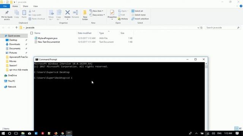Click the ENG language indicator
Viewport: 243px width, 136px height.
(219, 133)
